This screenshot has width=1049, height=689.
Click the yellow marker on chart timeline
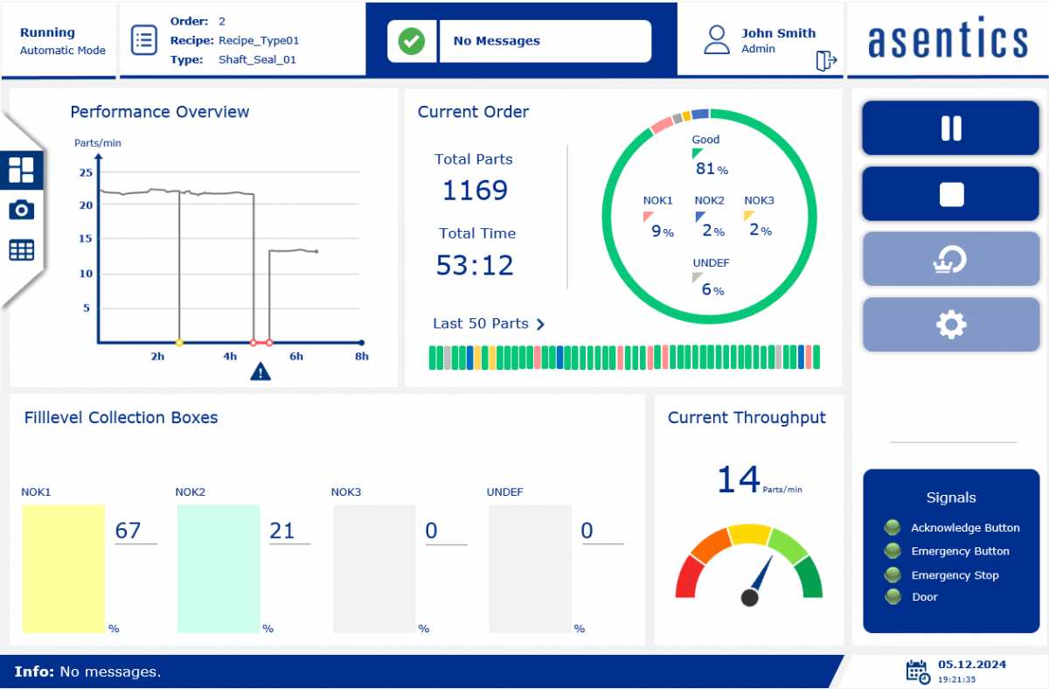pos(179,343)
